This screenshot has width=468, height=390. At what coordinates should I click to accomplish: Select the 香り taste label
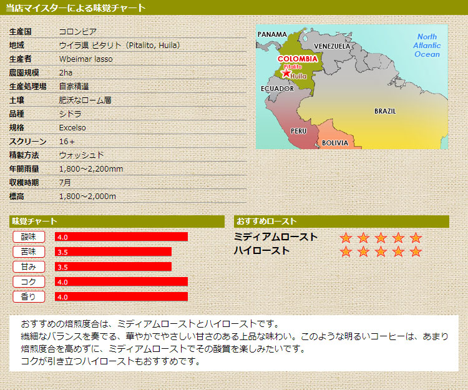point(29,296)
